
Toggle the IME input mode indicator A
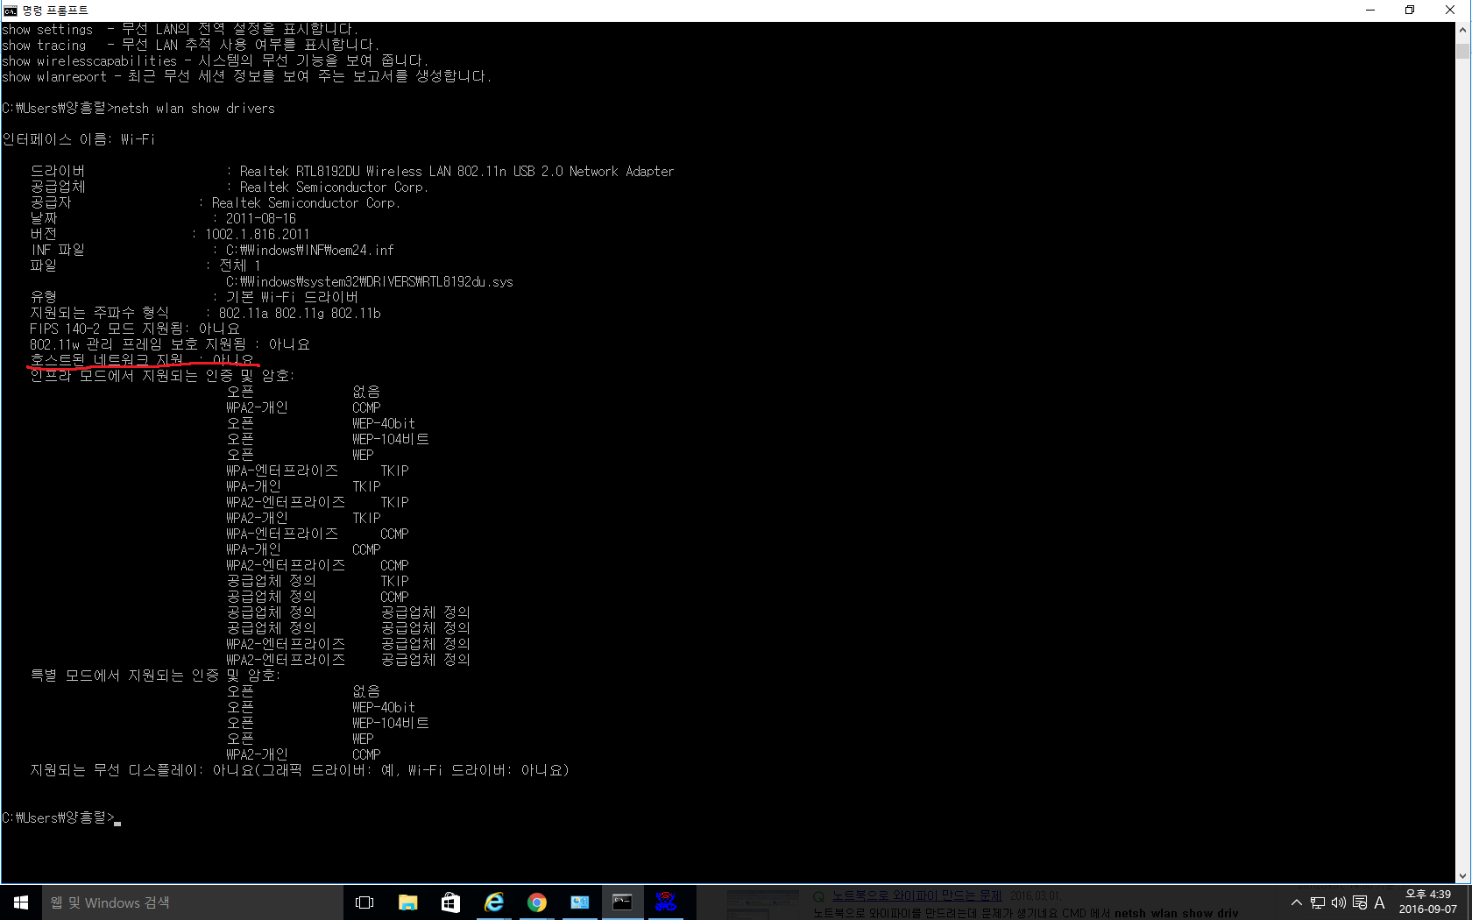coord(1379,902)
